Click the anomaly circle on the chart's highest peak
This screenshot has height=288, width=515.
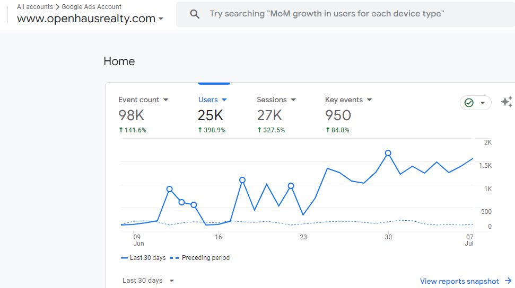[x=388, y=153]
